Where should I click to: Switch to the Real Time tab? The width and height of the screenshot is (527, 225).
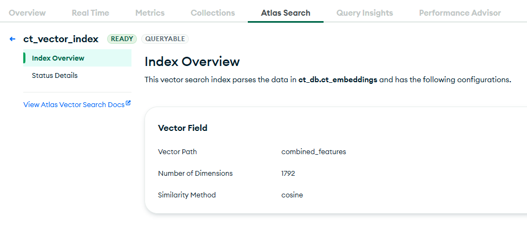(90, 12)
